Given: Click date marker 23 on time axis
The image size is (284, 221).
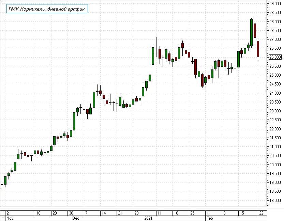Looking at the screenshot, I should [x=55, y=213].
